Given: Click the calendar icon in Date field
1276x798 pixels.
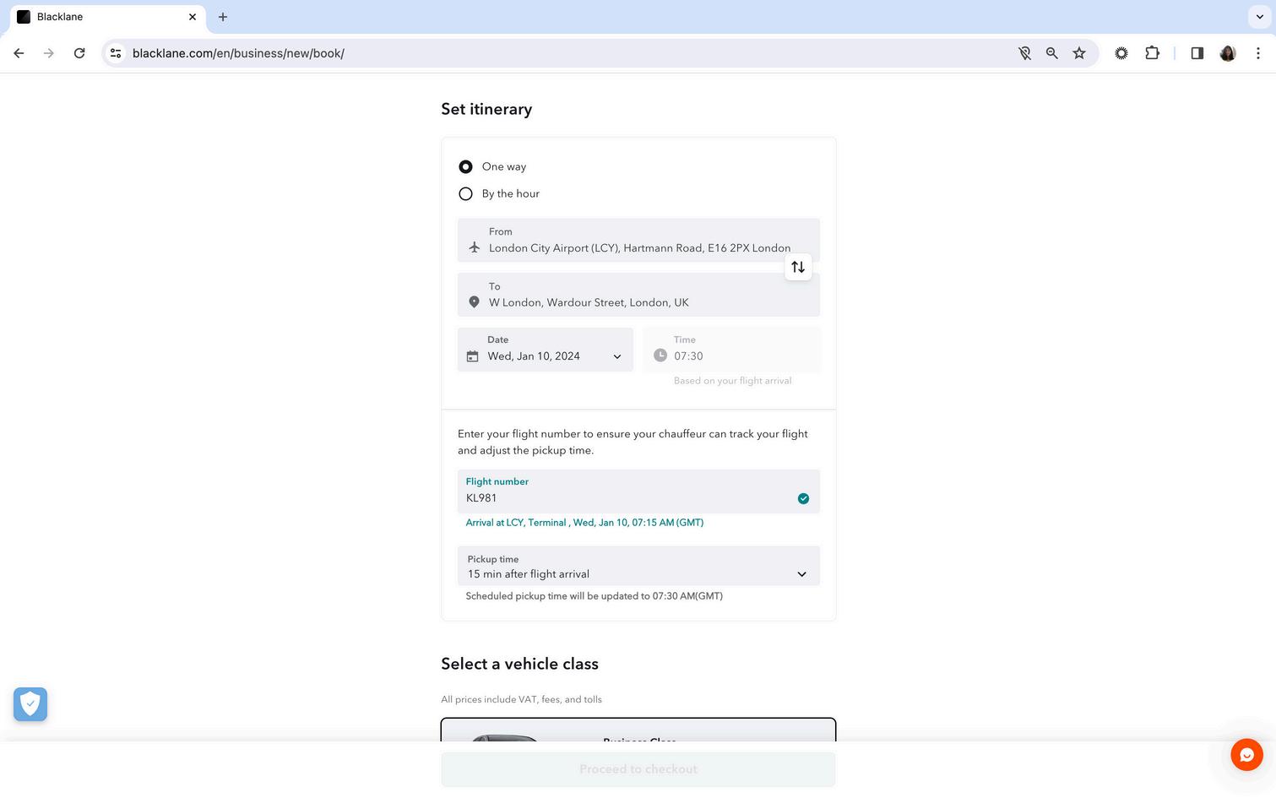Looking at the screenshot, I should point(473,356).
